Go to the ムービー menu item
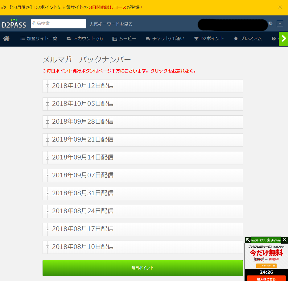The image size is (288, 281). (124, 39)
